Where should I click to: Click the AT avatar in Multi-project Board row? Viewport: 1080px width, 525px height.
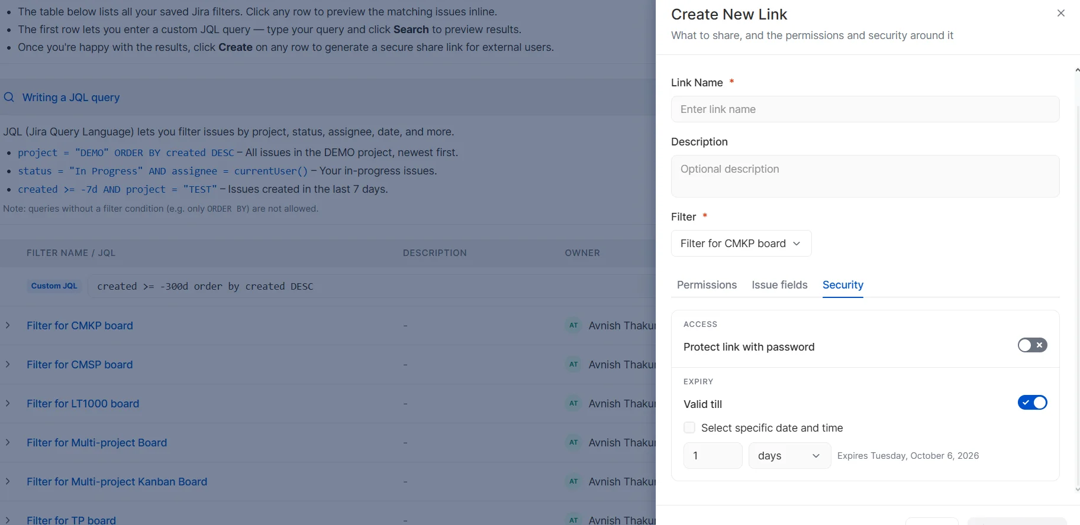573,442
